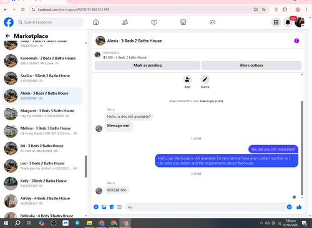
Task: Open the Friends icon in top navigation
Action: [x=125, y=22]
